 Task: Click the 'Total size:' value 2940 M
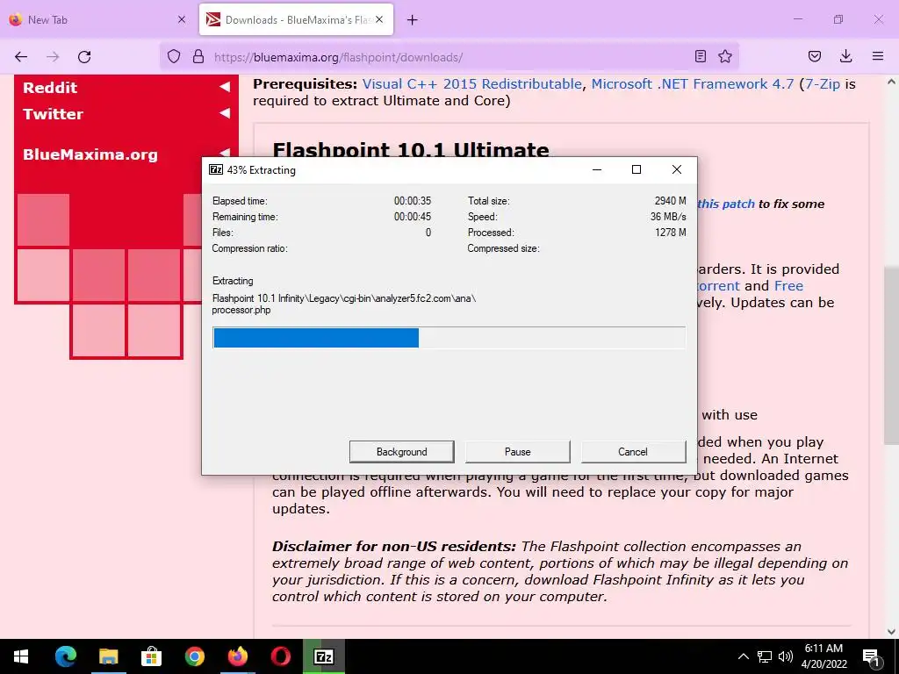pos(670,201)
